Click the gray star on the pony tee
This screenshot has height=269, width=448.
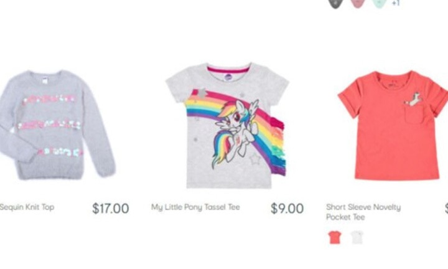202,93
